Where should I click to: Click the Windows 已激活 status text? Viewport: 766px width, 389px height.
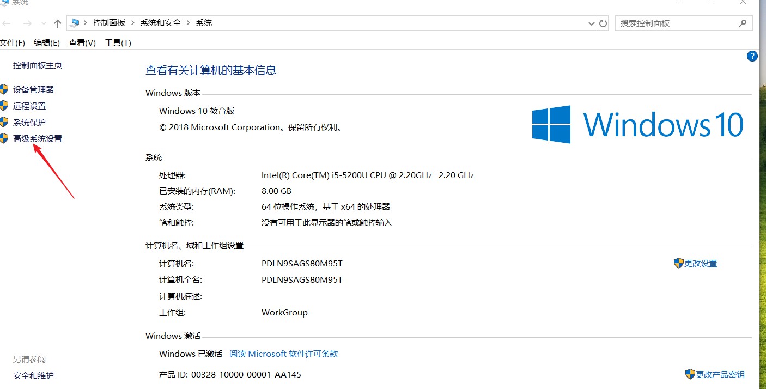coord(191,354)
